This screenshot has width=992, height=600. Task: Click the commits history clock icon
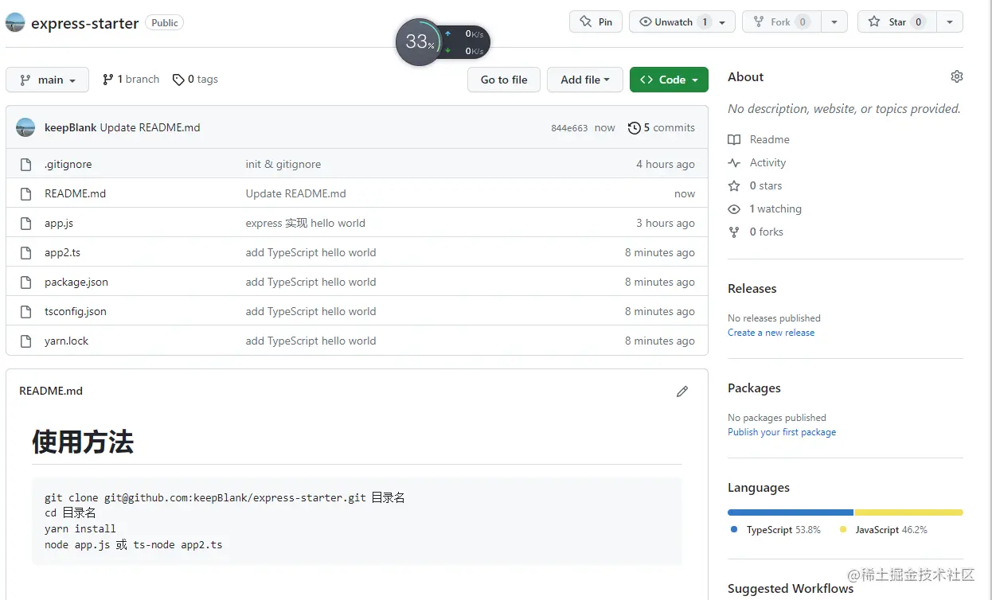click(635, 127)
